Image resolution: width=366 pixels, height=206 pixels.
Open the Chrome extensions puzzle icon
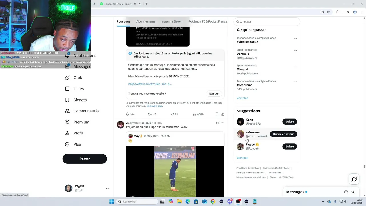[338, 12]
